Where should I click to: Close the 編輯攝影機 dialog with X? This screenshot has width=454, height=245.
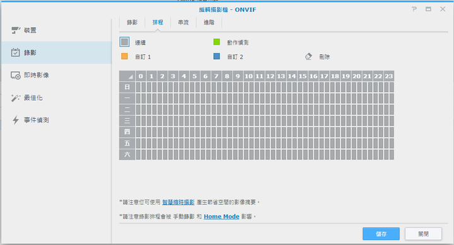443,9
